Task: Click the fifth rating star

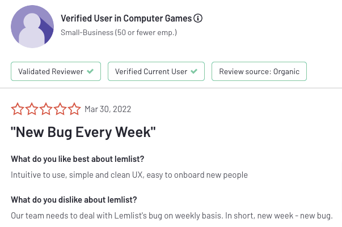Action: [x=74, y=109]
